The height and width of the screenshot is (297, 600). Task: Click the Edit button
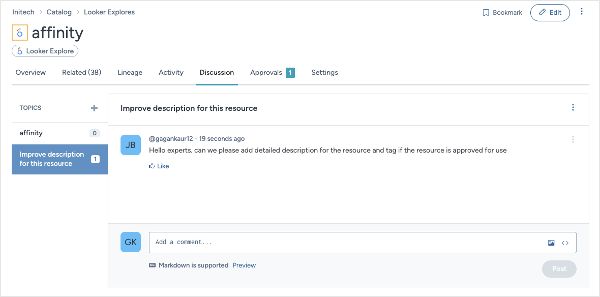click(550, 12)
